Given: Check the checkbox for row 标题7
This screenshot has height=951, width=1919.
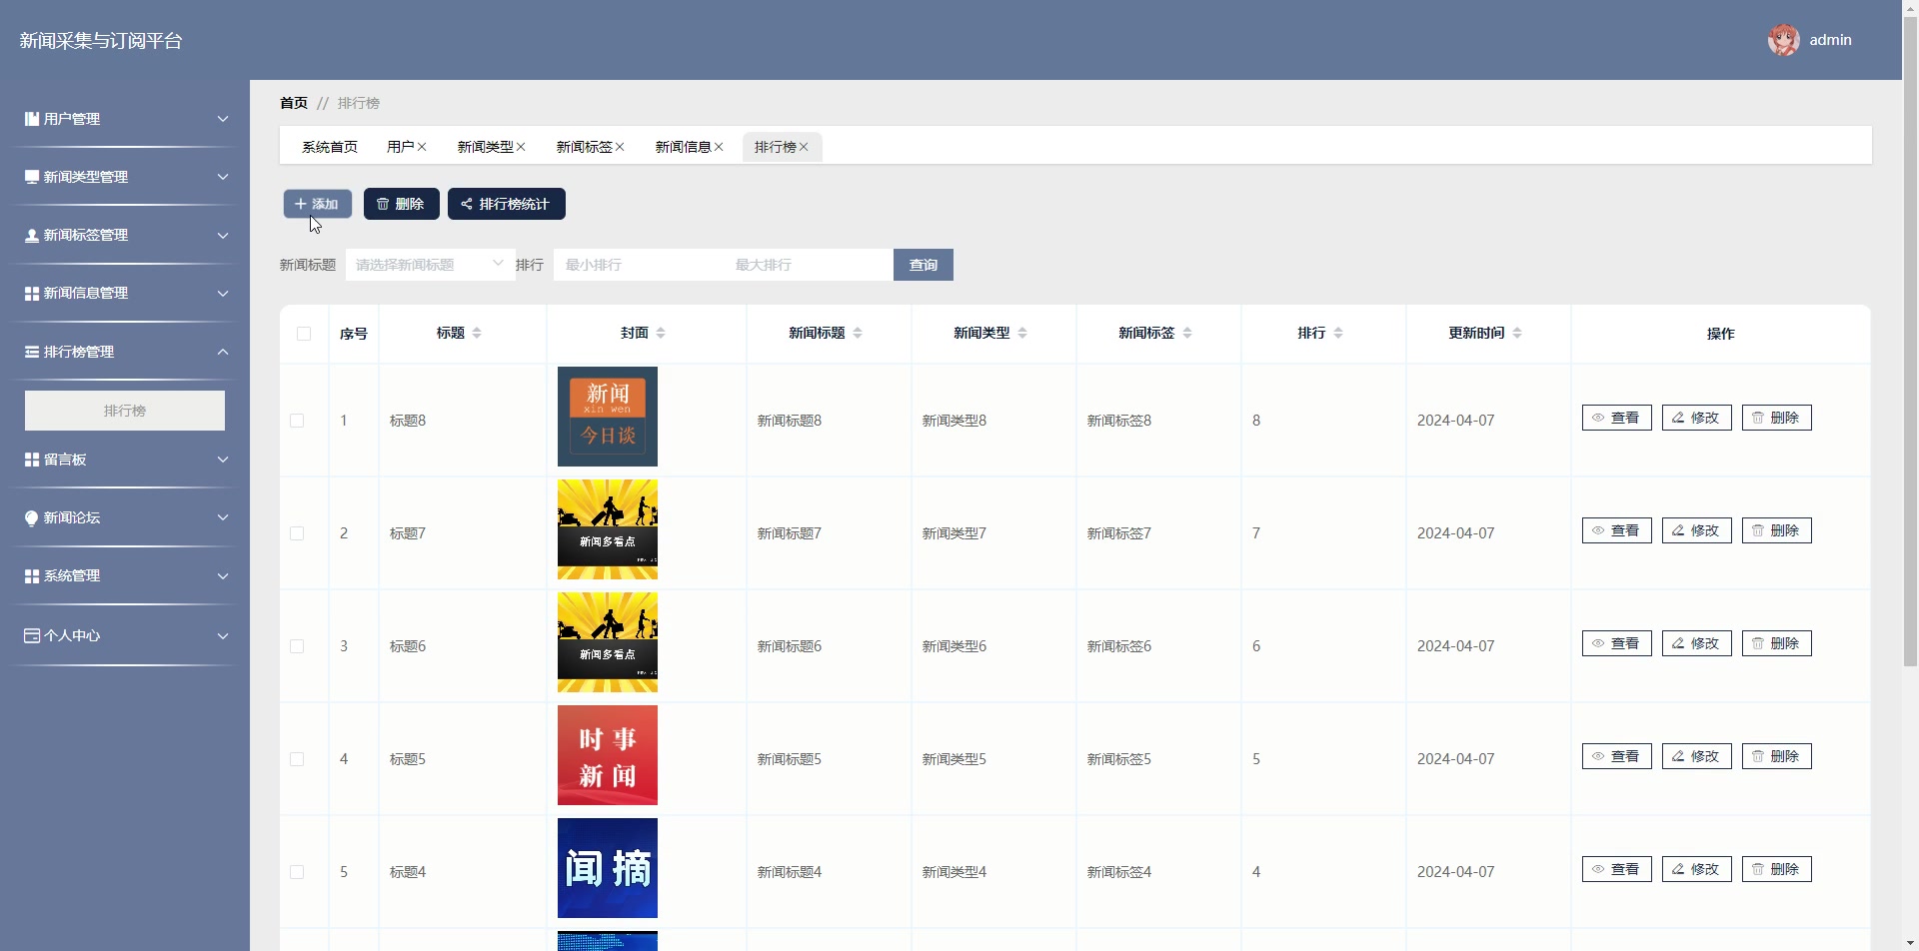Looking at the screenshot, I should coord(297,533).
